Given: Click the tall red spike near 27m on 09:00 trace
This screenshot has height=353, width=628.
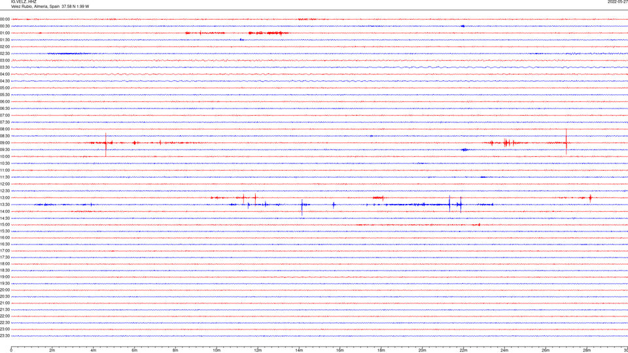Looking at the screenshot, I should pyautogui.click(x=567, y=142).
